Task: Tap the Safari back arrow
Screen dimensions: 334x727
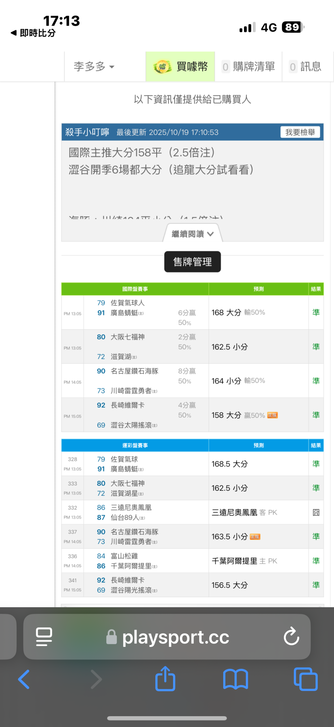Action: tap(24, 679)
